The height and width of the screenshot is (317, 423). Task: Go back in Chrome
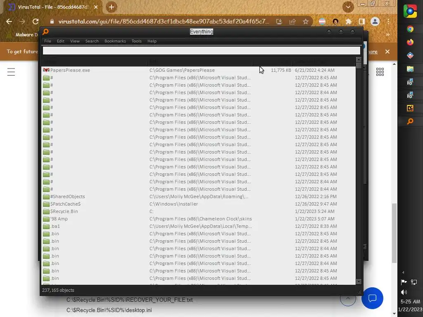click(x=9, y=21)
